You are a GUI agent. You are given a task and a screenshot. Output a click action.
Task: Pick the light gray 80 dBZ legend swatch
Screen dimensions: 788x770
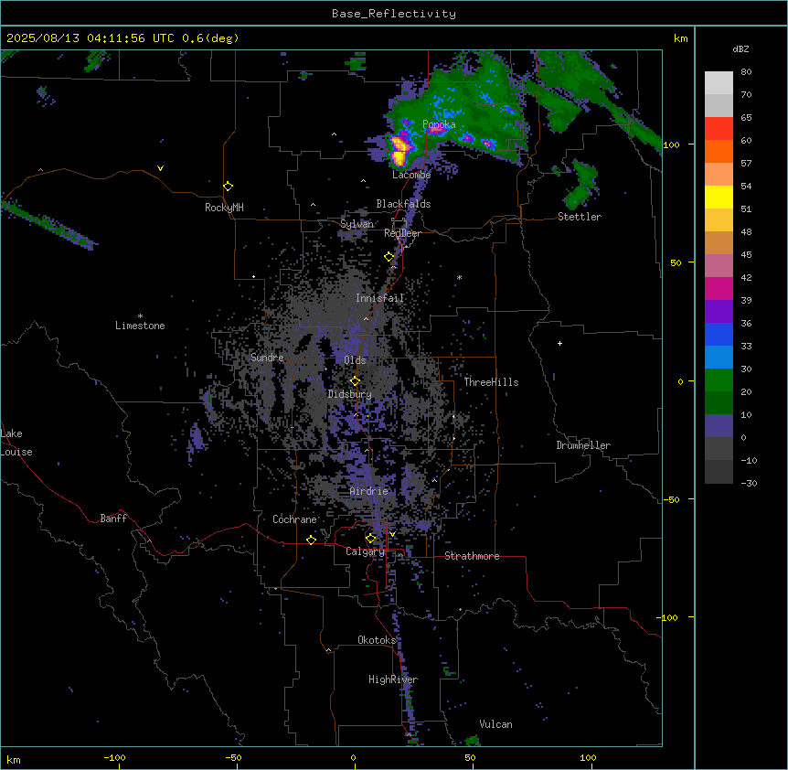click(x=719, y=83)
